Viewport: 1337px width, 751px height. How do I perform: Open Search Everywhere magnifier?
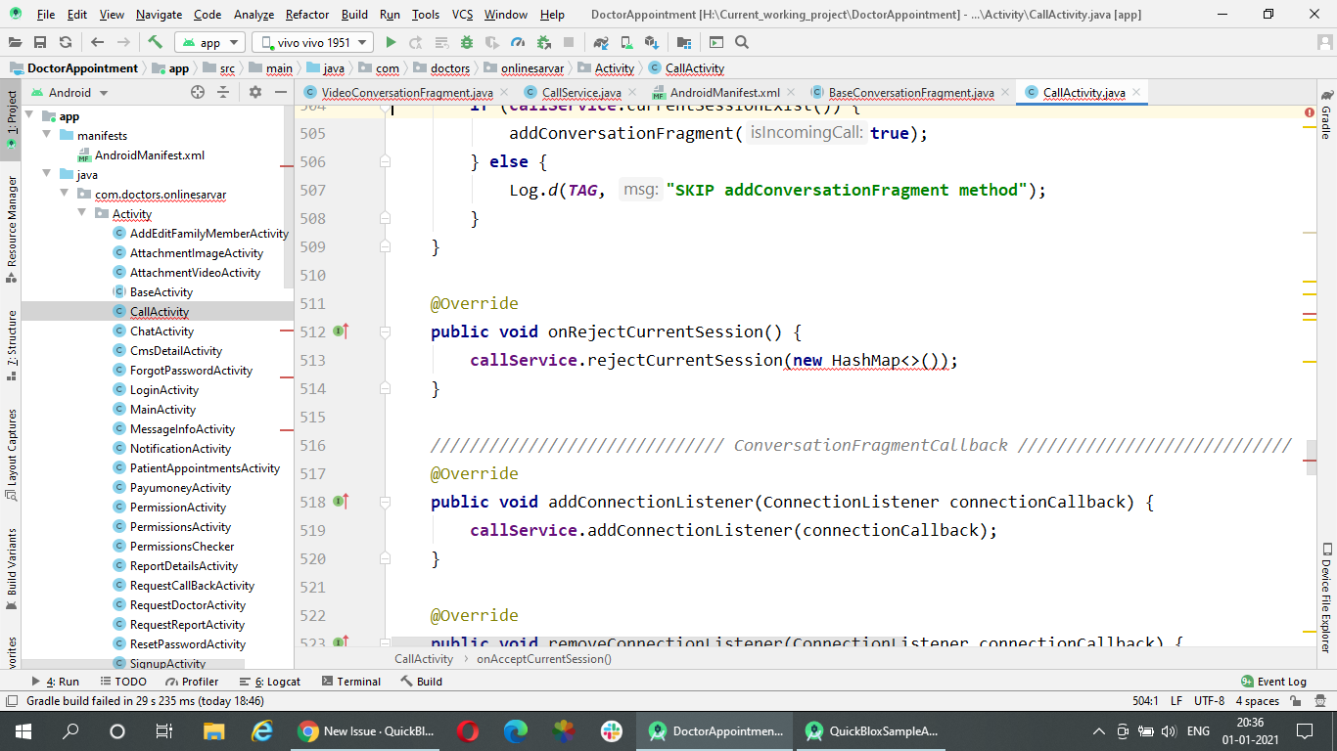tap(741, 42)
